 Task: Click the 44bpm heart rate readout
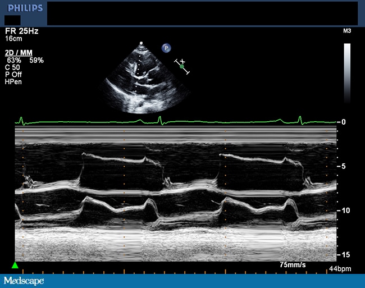pos(340,269)
